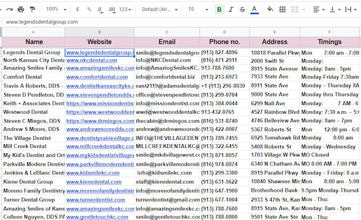Open text wrapping dropdown
The width and height of the screenshot is (361, 220).
point(350,10)
